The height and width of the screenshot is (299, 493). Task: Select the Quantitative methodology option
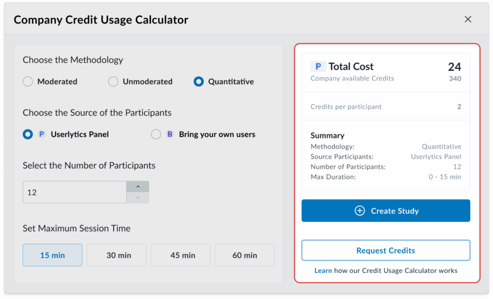[198, 82]
